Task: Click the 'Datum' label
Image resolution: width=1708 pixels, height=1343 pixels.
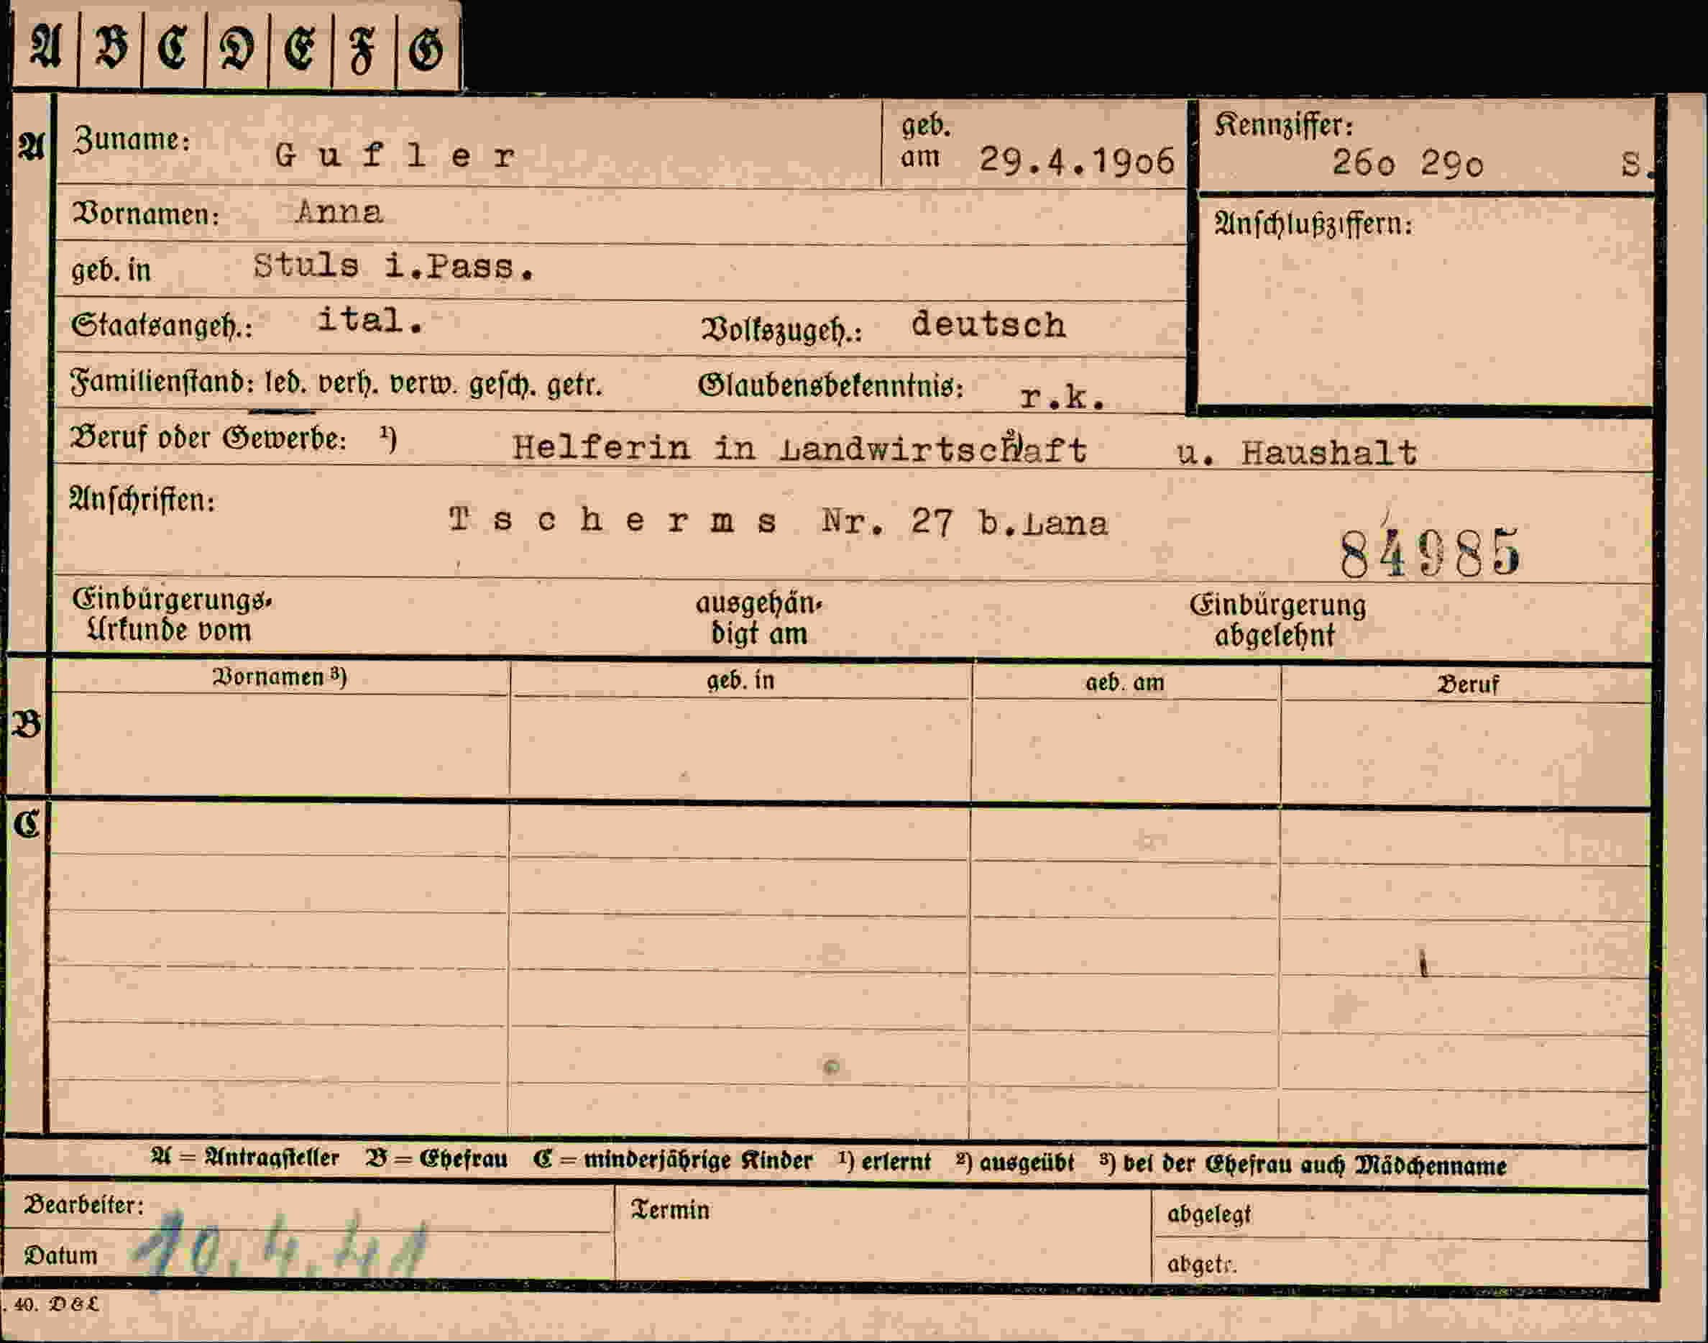Action: [60, 1255]
